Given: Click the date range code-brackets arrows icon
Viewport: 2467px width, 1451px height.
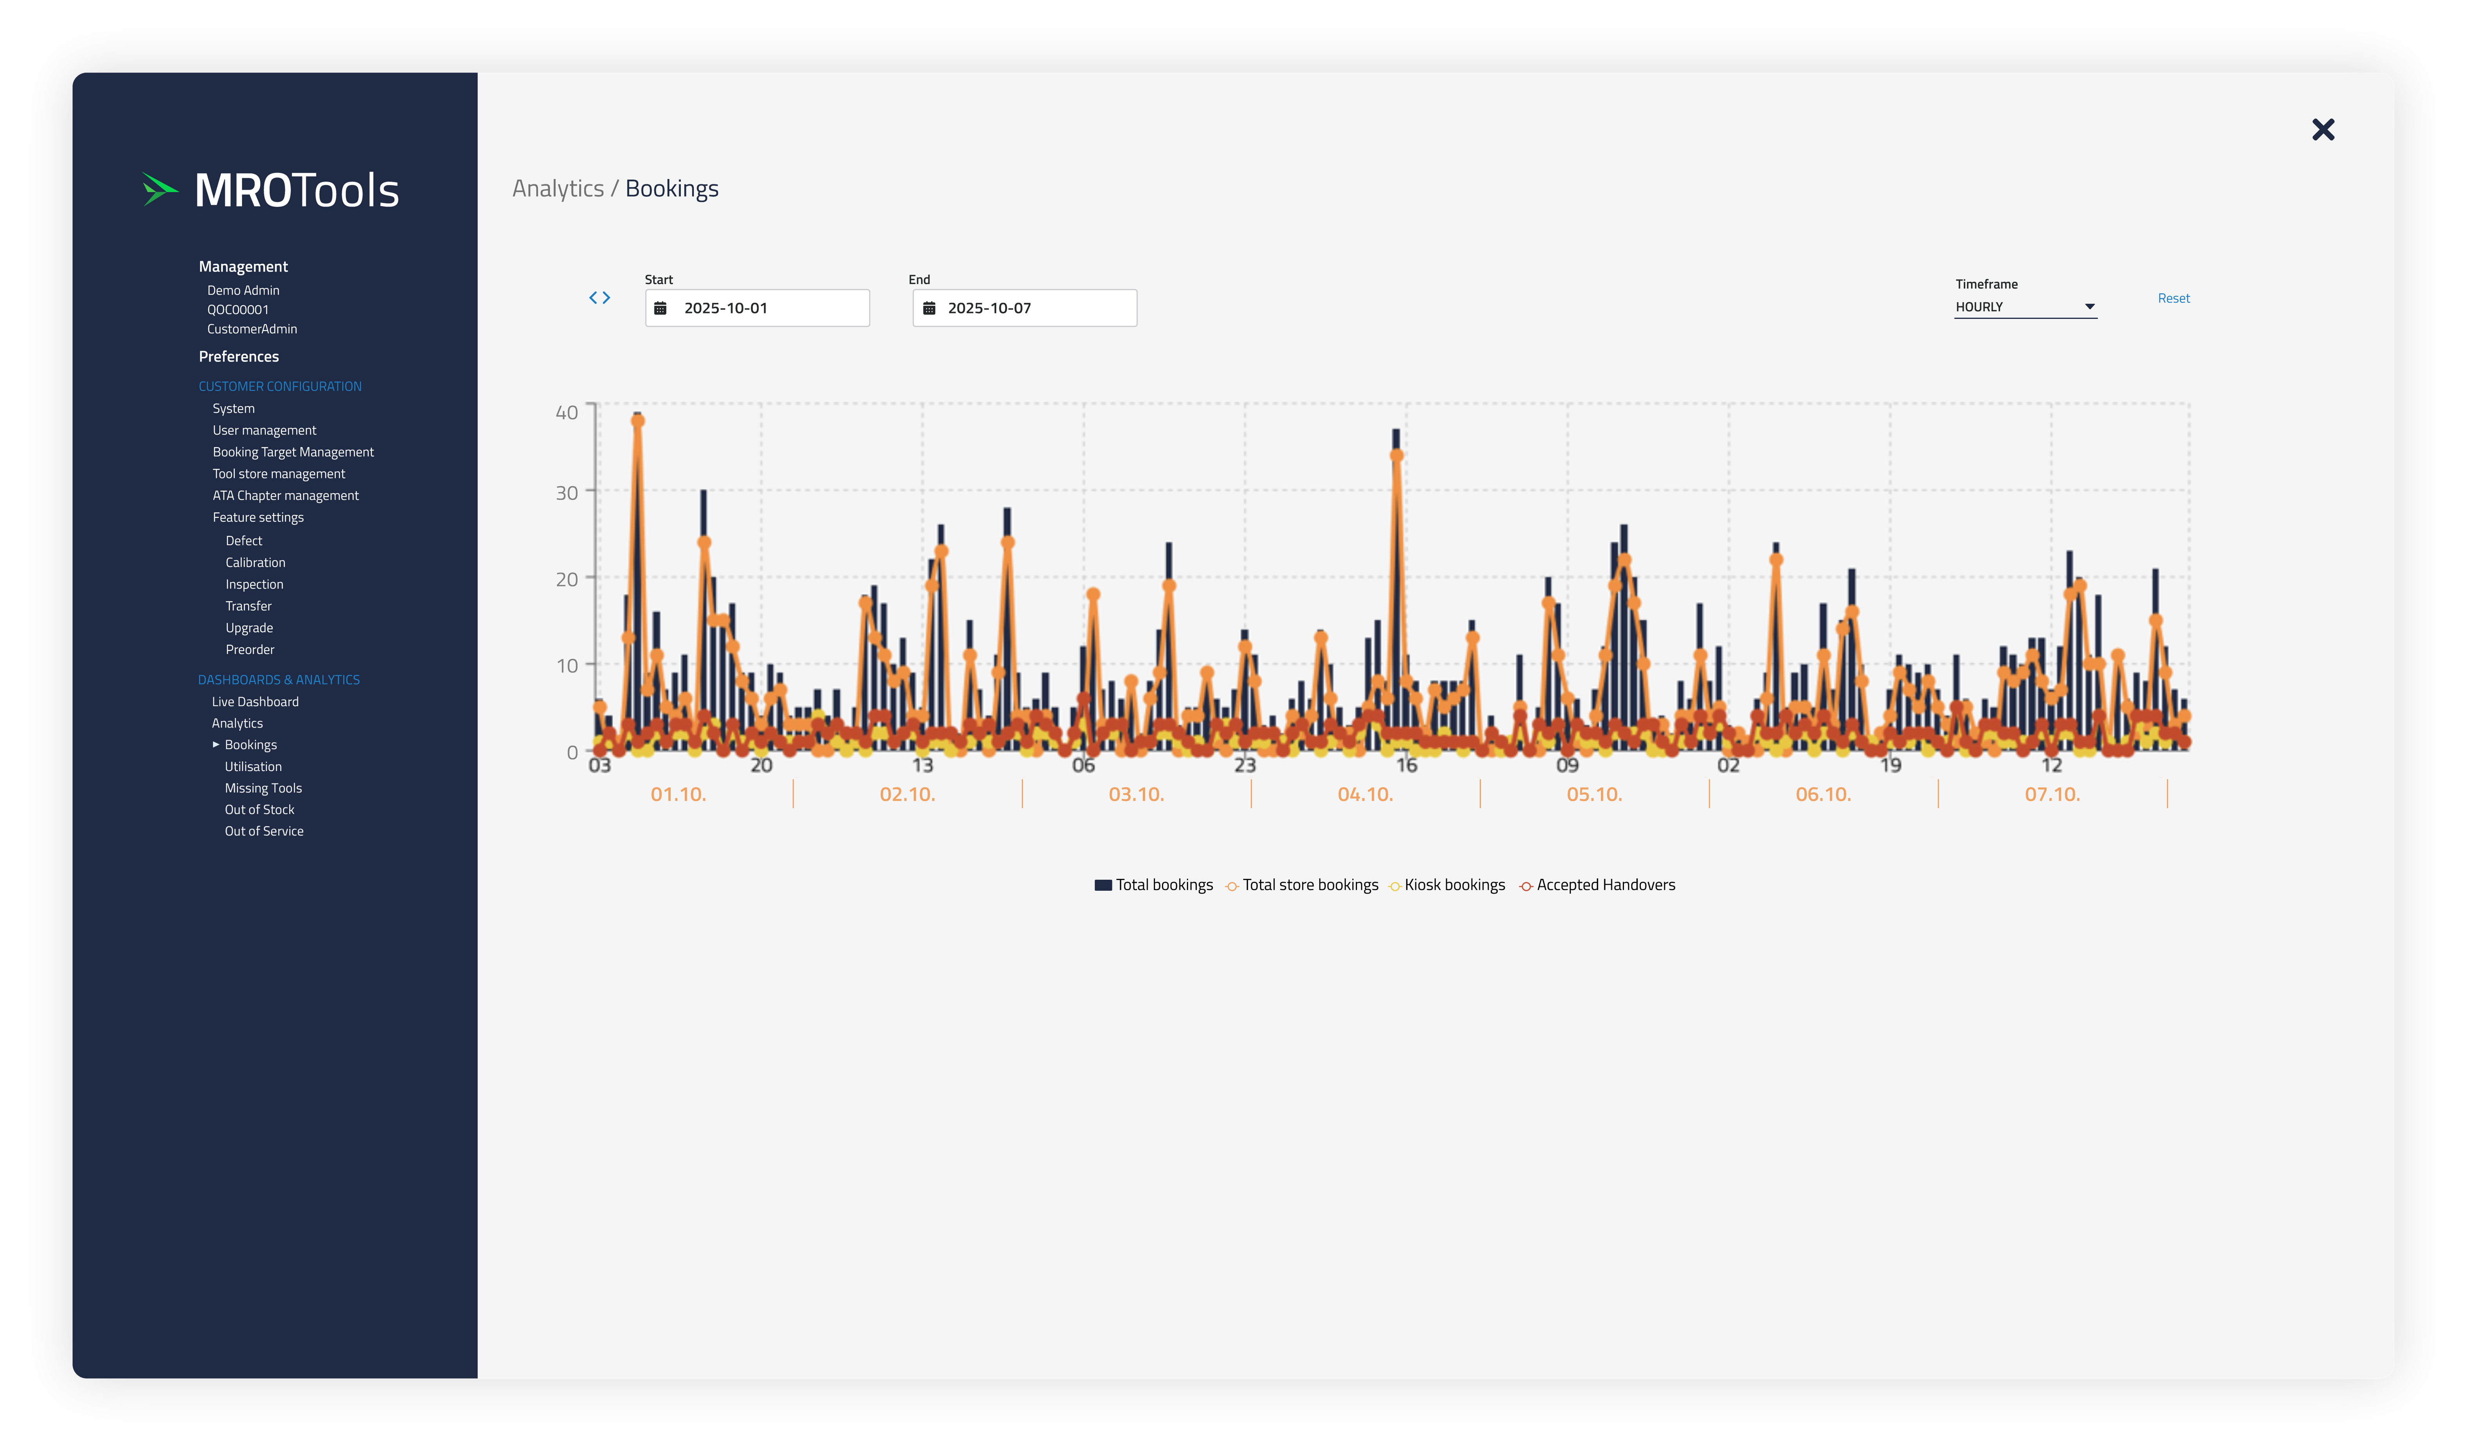Looking at the screenshot, I should tap(599, 298).
